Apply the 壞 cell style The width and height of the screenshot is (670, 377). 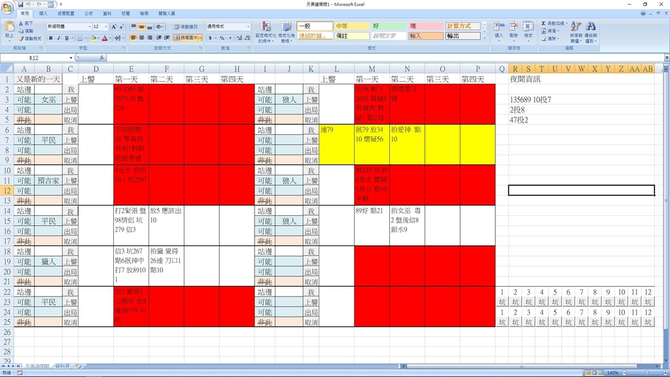425,26
